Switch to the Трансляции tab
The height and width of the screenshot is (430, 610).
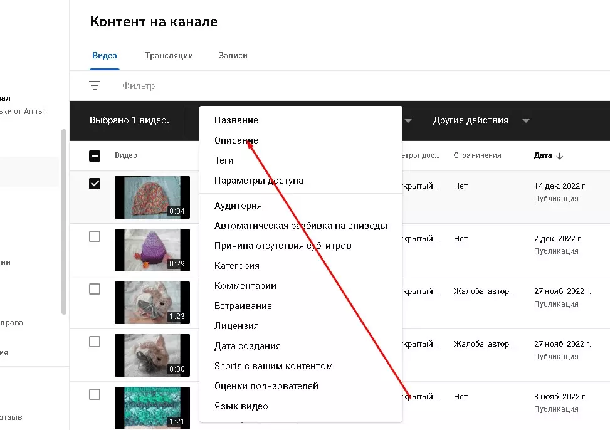(169, 56)
